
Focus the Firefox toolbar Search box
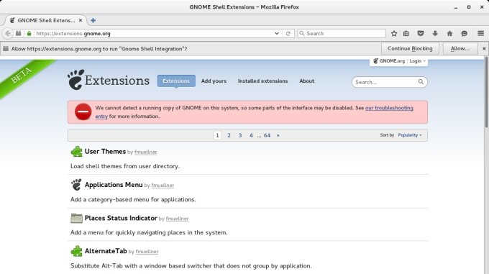342,33
